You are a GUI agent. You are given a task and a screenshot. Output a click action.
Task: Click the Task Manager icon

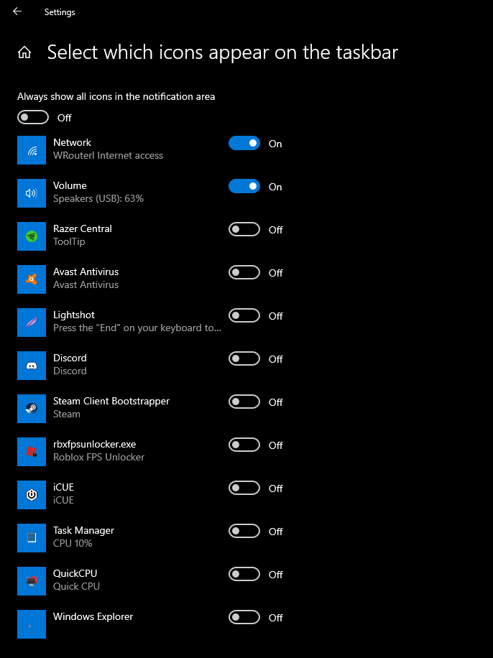click(x=32, y=538)
